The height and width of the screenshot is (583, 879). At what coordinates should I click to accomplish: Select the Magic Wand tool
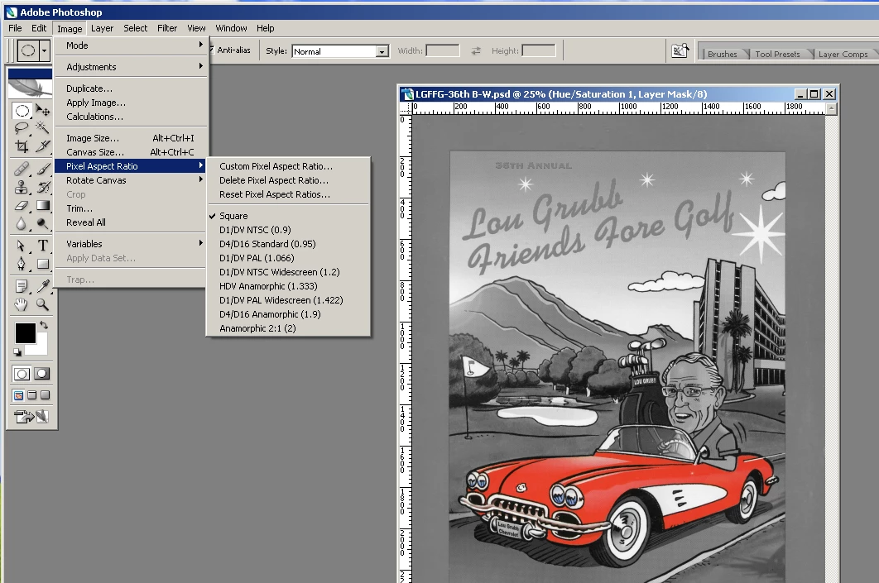pos(42,128)
